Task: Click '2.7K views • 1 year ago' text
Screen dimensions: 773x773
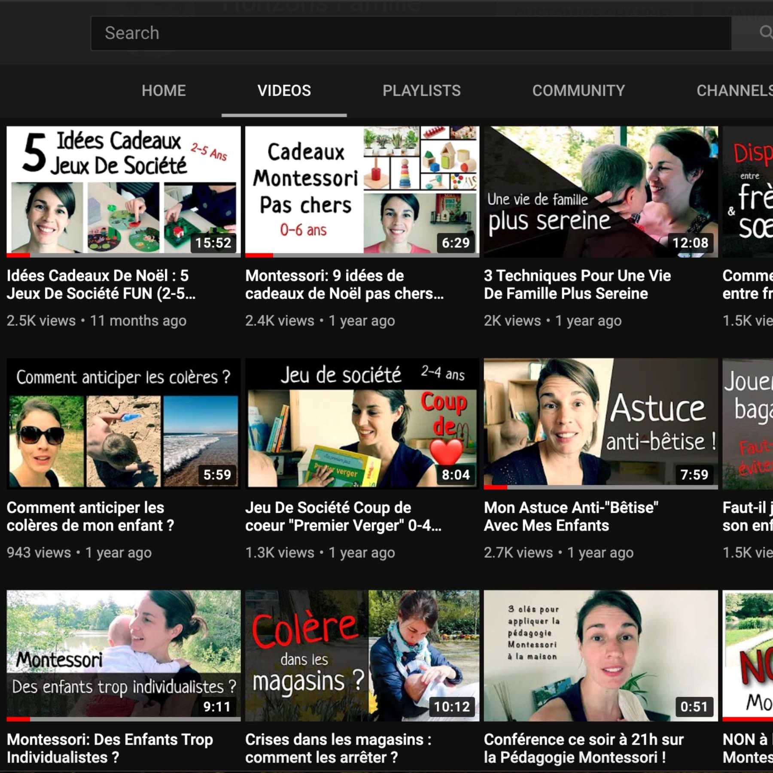Action: point(559,553)
